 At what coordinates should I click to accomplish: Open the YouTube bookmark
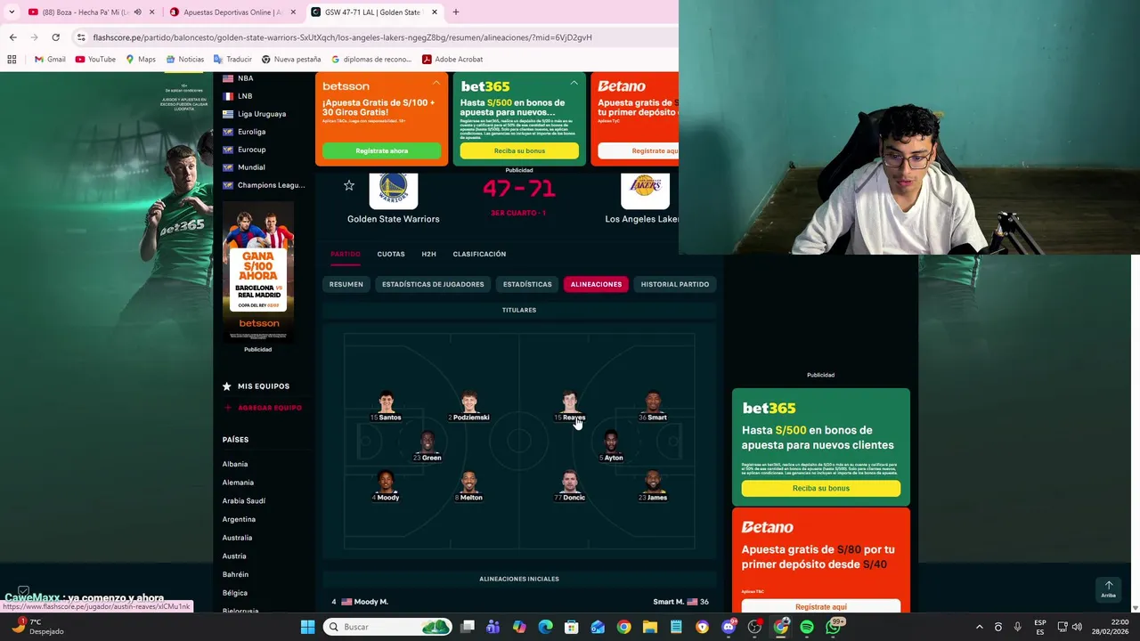[x=95, y=60]
